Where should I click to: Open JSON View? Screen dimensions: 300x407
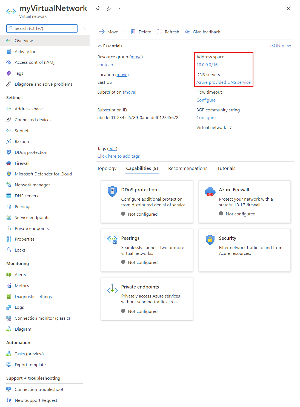coord(280,46)
